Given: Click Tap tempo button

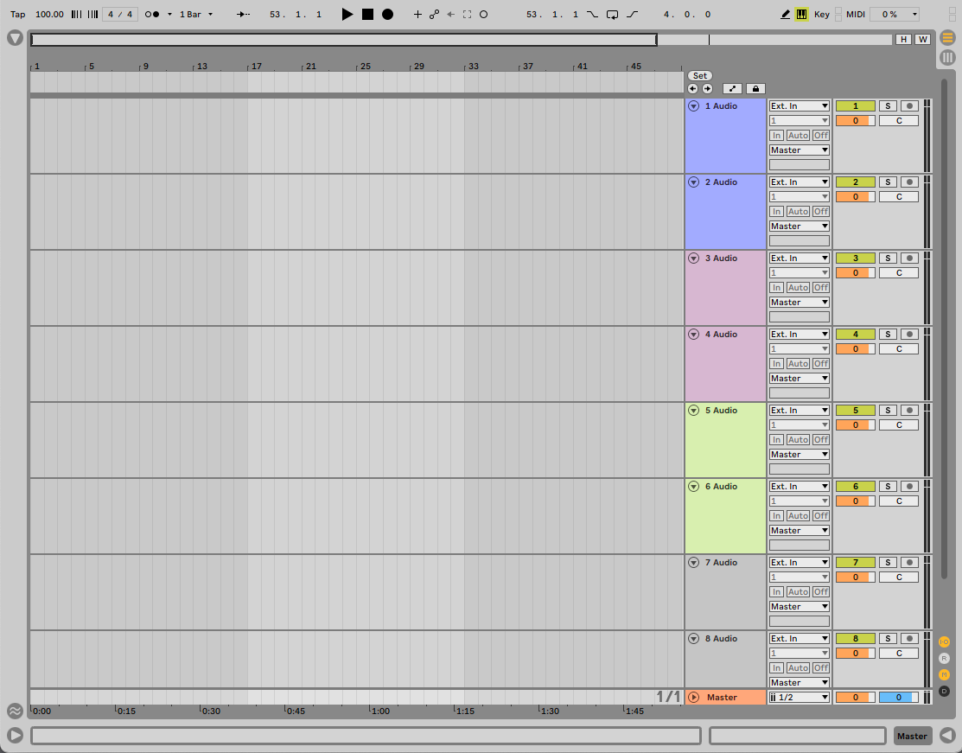Looking at the screenshot, I should coord(18,14).
